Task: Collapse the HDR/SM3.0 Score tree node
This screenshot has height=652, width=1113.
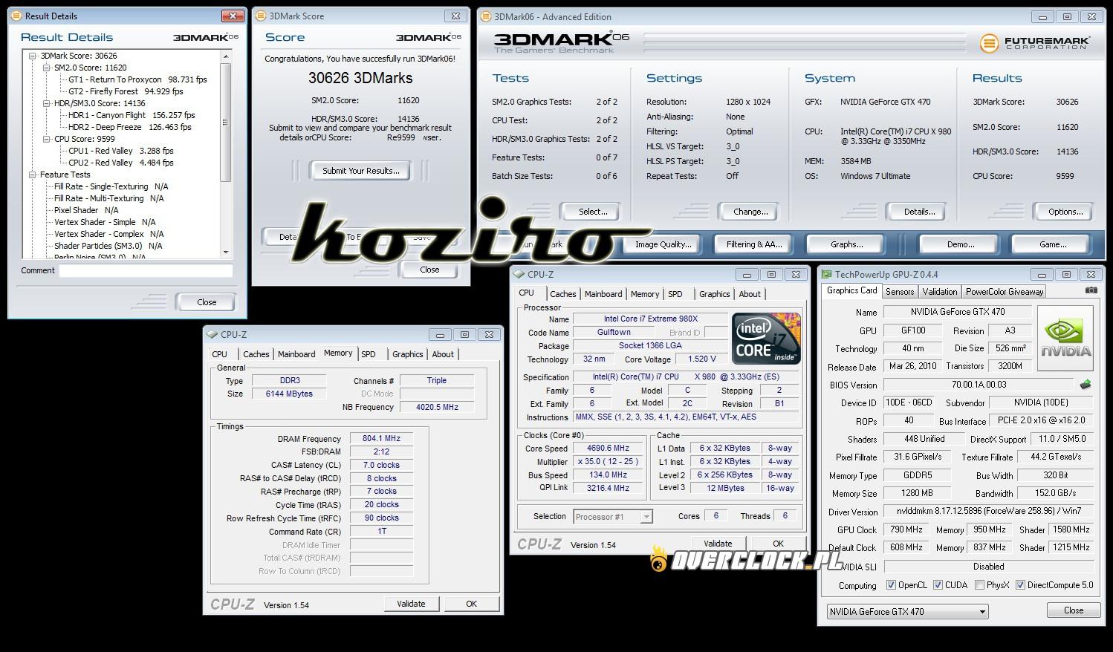Action: (46, 103)
